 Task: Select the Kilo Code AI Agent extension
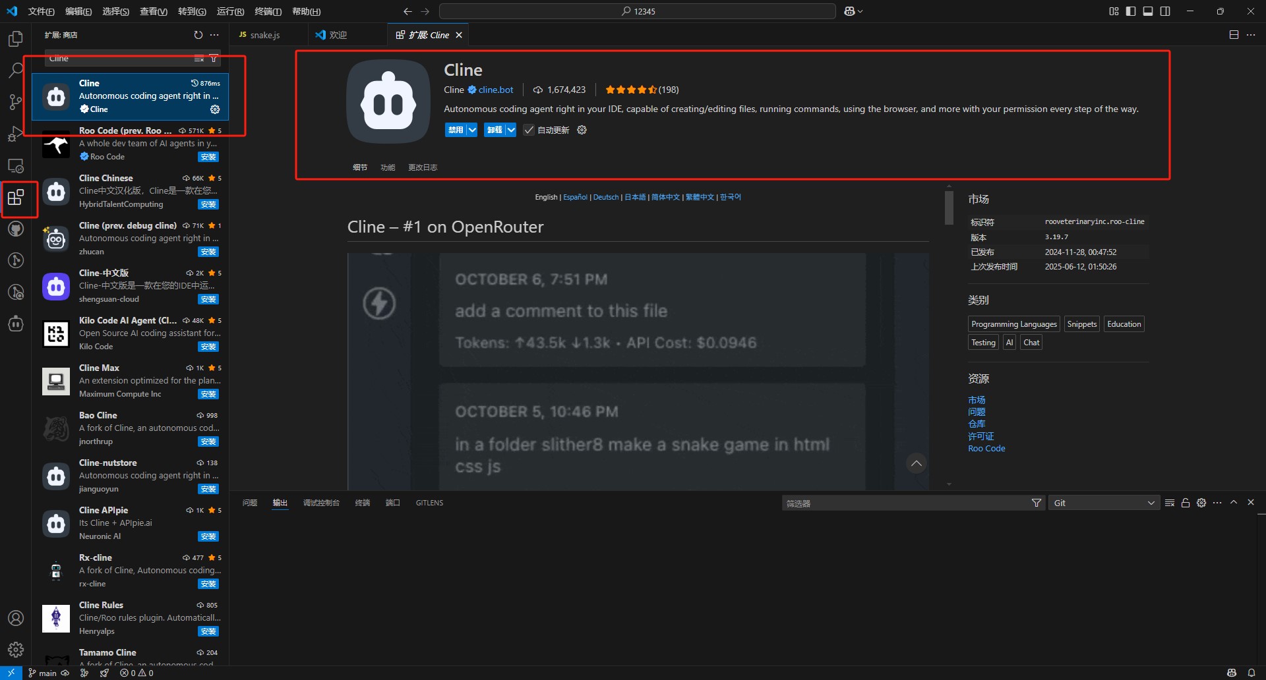131,333
